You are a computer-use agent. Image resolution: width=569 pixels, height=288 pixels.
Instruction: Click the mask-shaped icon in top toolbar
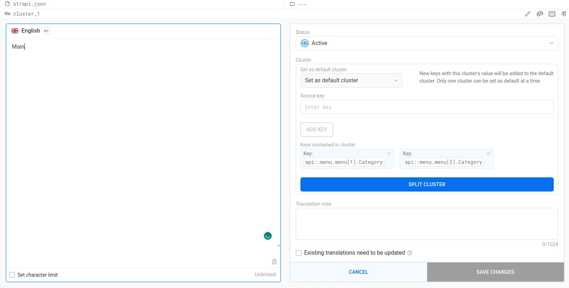(540, 14)
